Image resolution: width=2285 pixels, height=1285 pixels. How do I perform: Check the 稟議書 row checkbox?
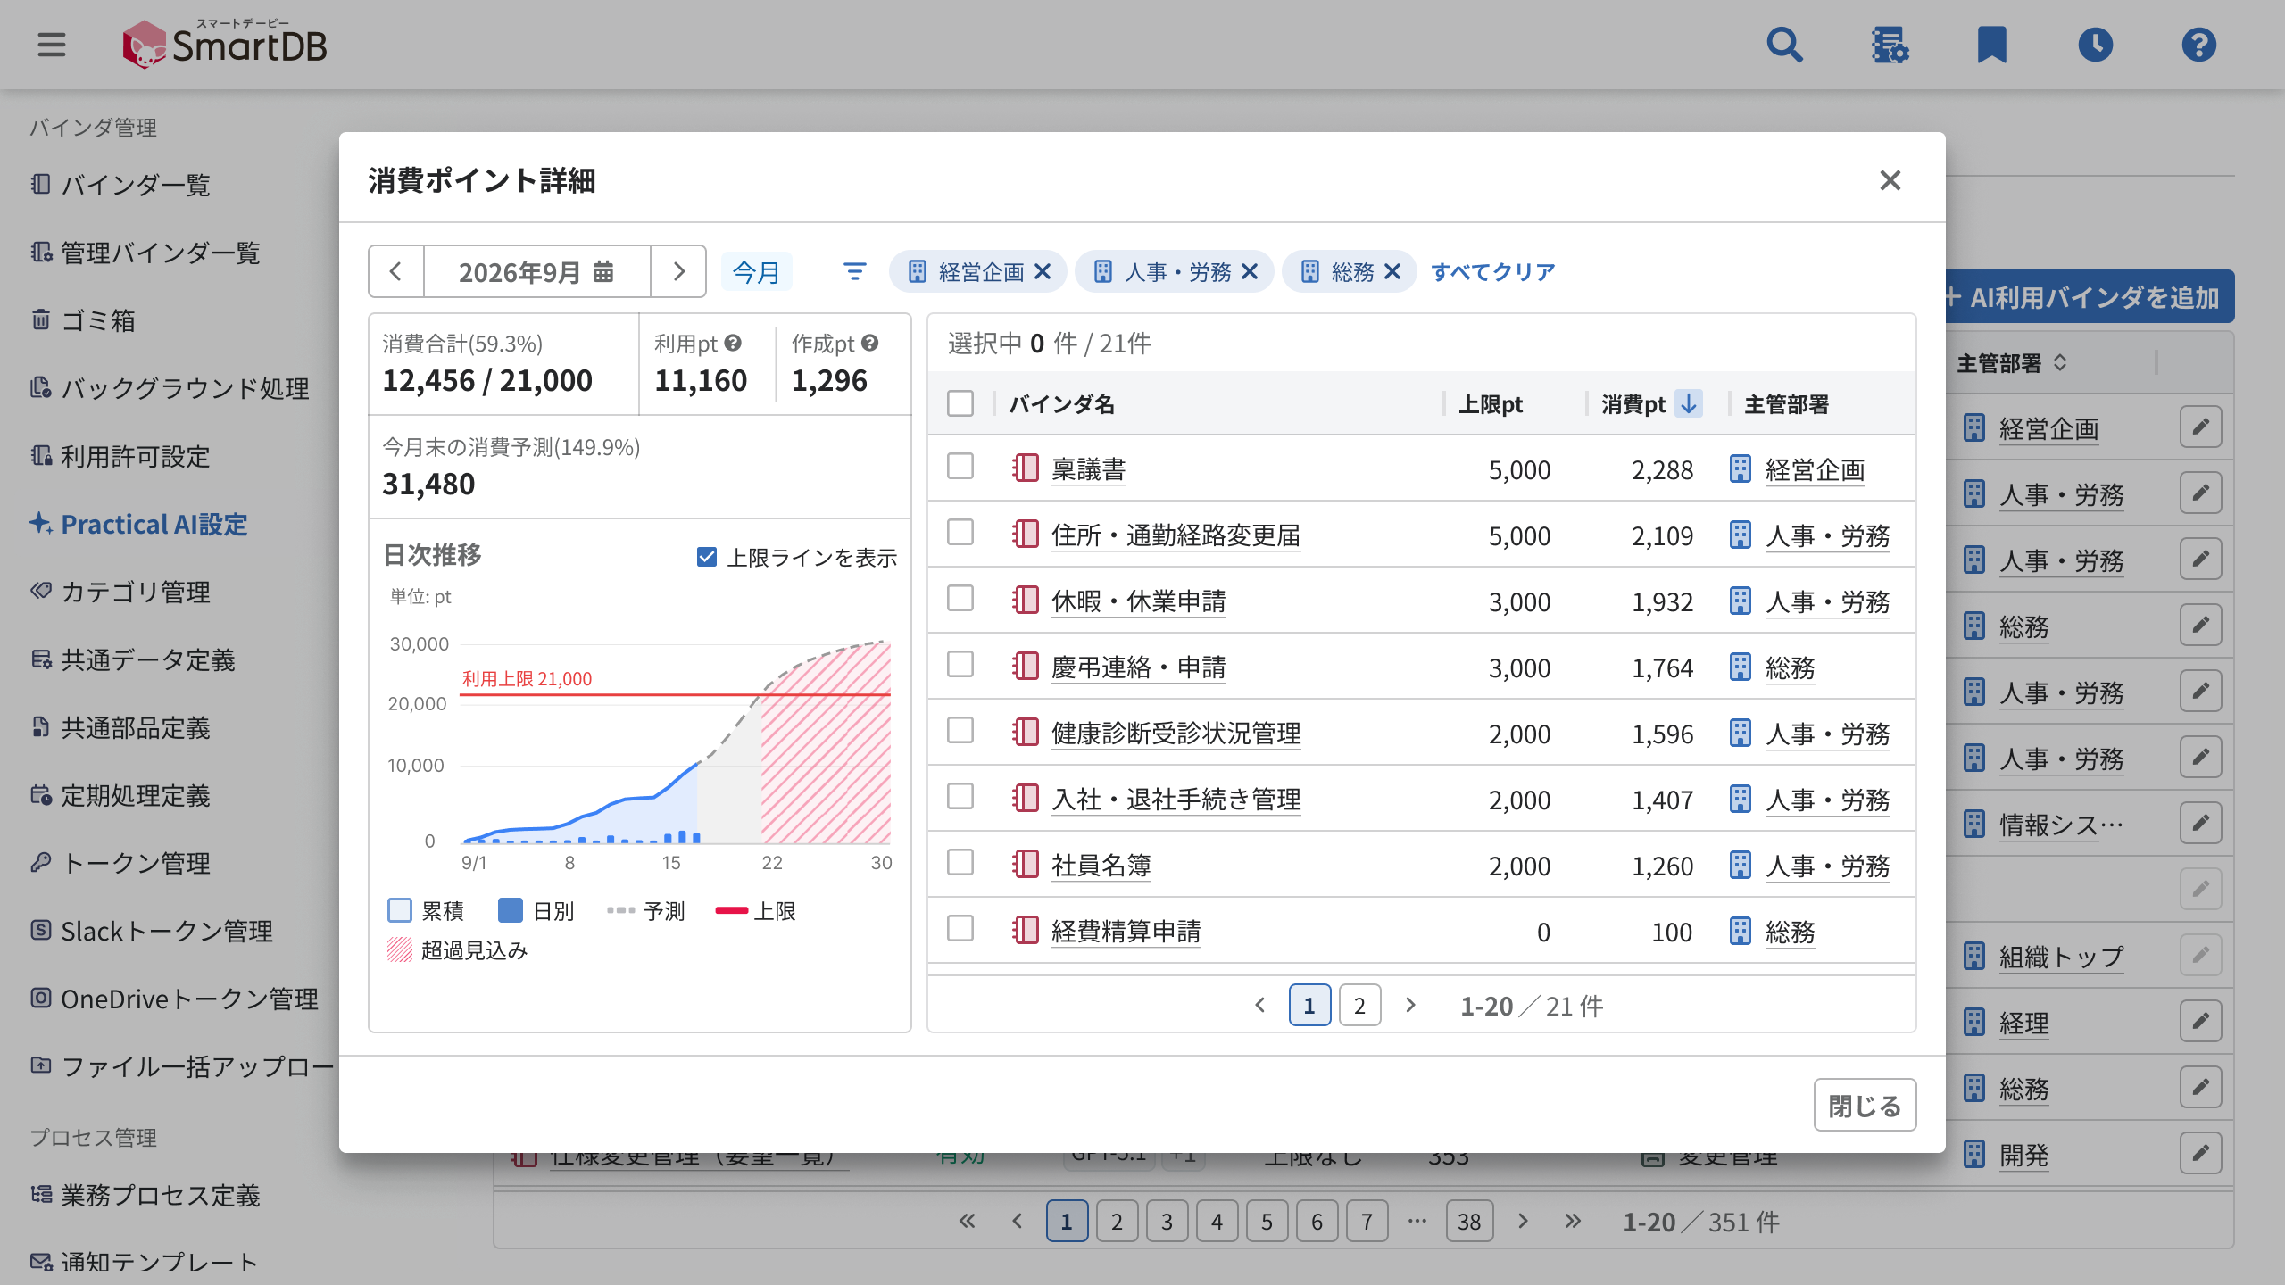pyautogui.click(x=960, y=466)
